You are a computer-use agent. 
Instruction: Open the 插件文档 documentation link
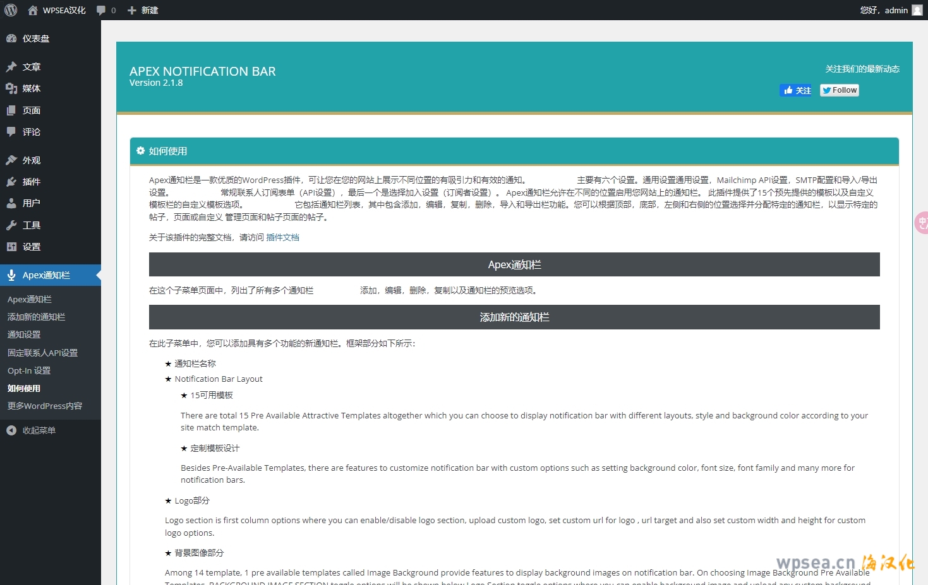click(282, 237)
